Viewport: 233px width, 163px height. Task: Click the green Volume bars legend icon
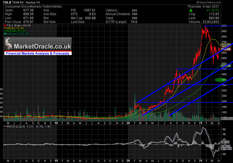pyautogui.click(x=5, y=33)
